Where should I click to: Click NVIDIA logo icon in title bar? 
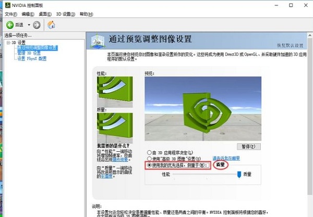[8, 5]
